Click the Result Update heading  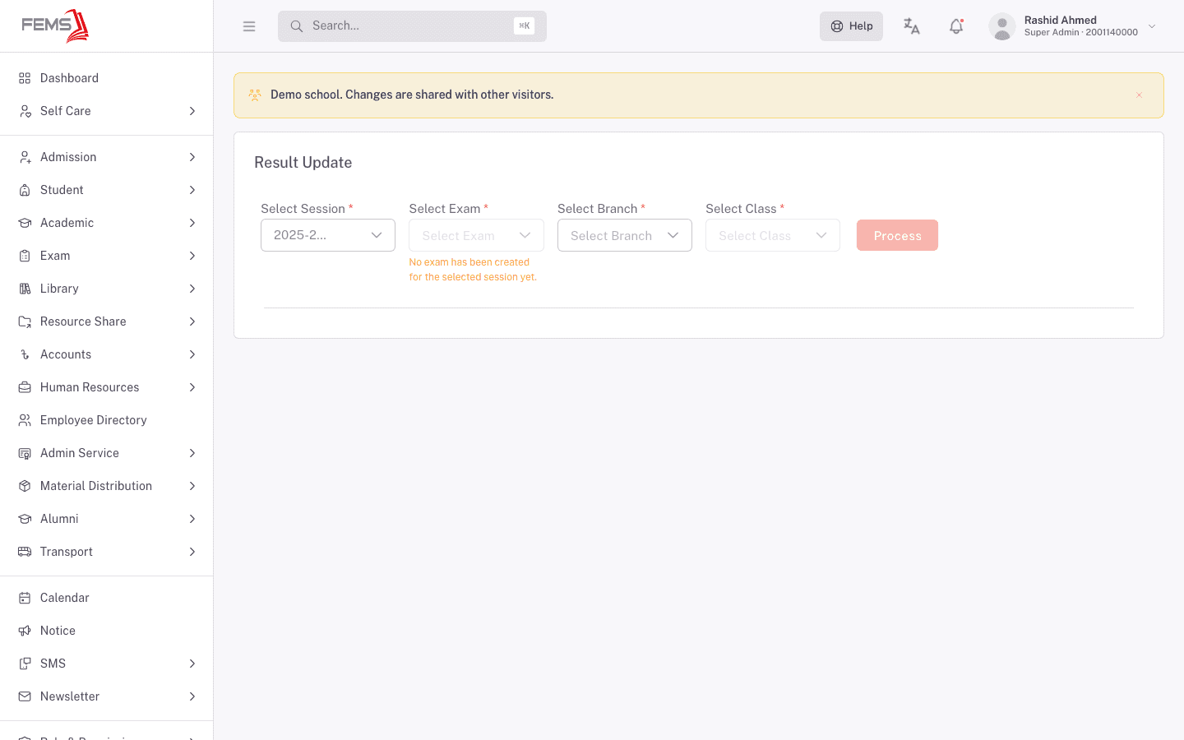click(303, 163)
